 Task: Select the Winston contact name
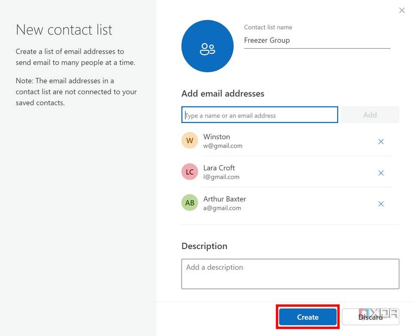click(217, 137)
